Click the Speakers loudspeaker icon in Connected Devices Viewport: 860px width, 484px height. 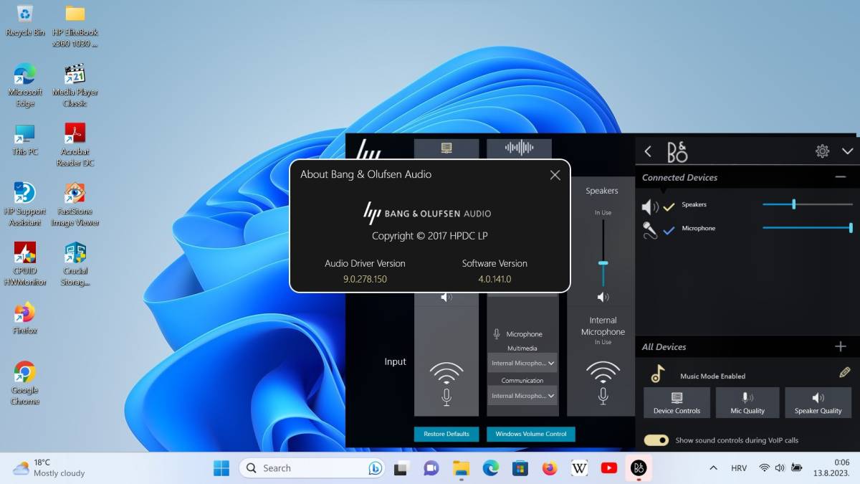tap(649, 207)
